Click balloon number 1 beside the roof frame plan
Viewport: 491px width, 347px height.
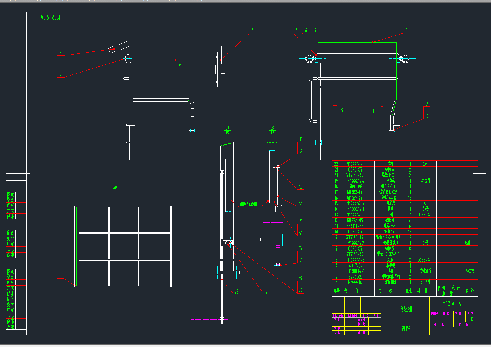tap(61, 275)
